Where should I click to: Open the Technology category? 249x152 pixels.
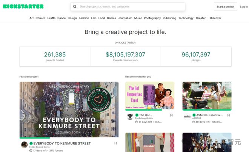click(x=186, y=18)
